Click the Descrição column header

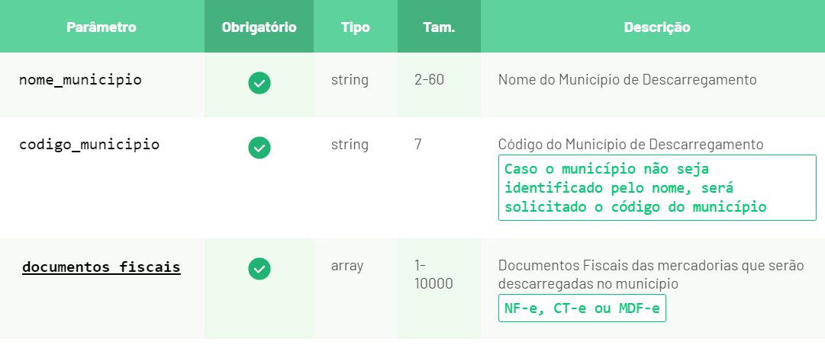657,27
